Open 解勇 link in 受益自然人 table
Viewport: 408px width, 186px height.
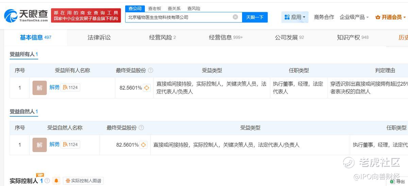[54, 145]
